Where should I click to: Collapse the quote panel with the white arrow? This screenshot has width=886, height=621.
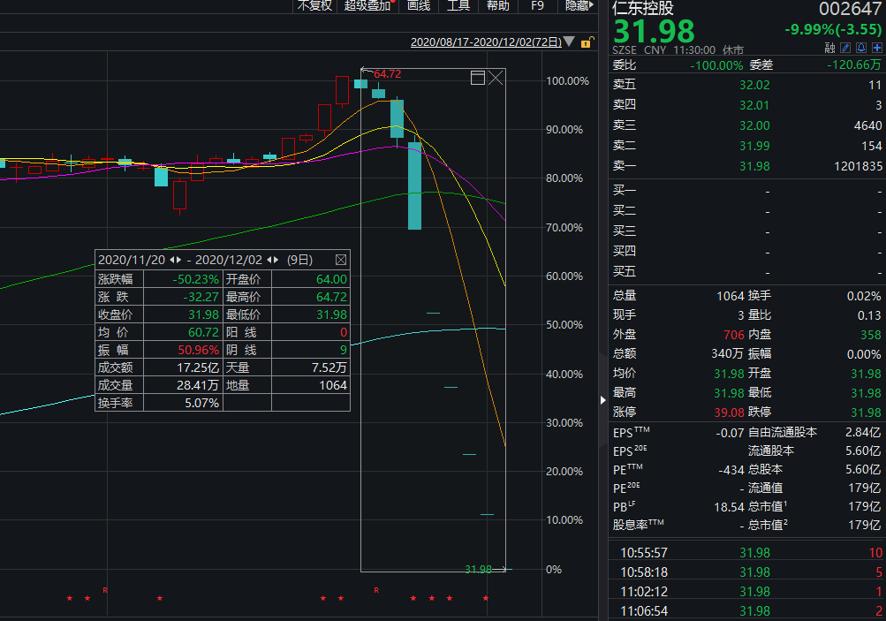(603, 400)
